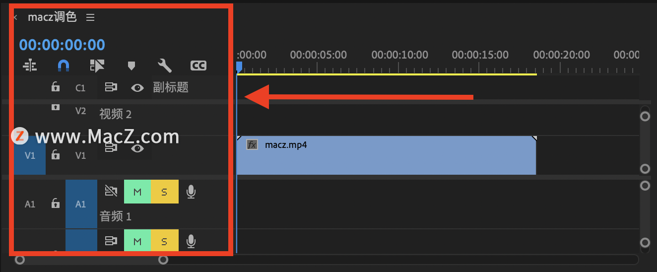Click voice-over record microphone on audio track A1
657x272 pixels.
[x=191, y=192]
